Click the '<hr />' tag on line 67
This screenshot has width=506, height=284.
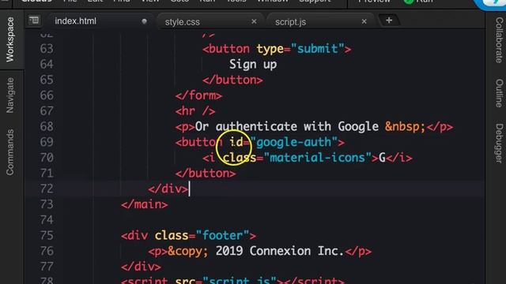195,111
